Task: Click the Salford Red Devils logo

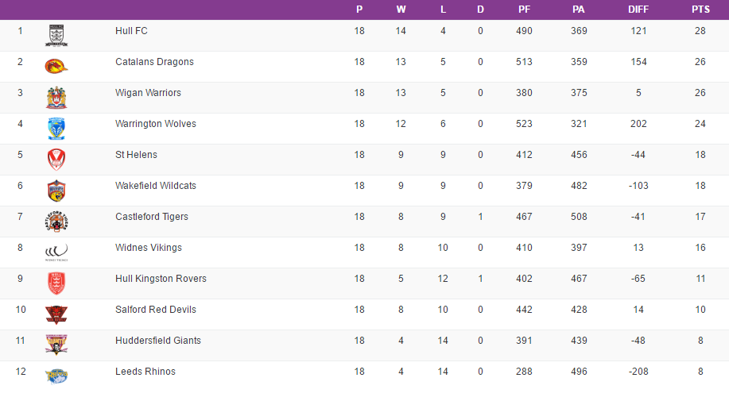Action: click(56, 314)
